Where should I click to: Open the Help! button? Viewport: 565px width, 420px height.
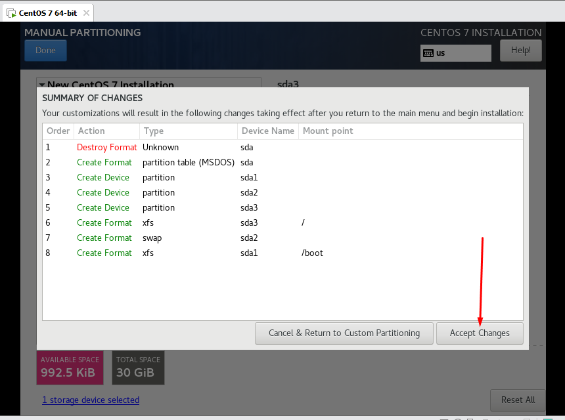521,51
